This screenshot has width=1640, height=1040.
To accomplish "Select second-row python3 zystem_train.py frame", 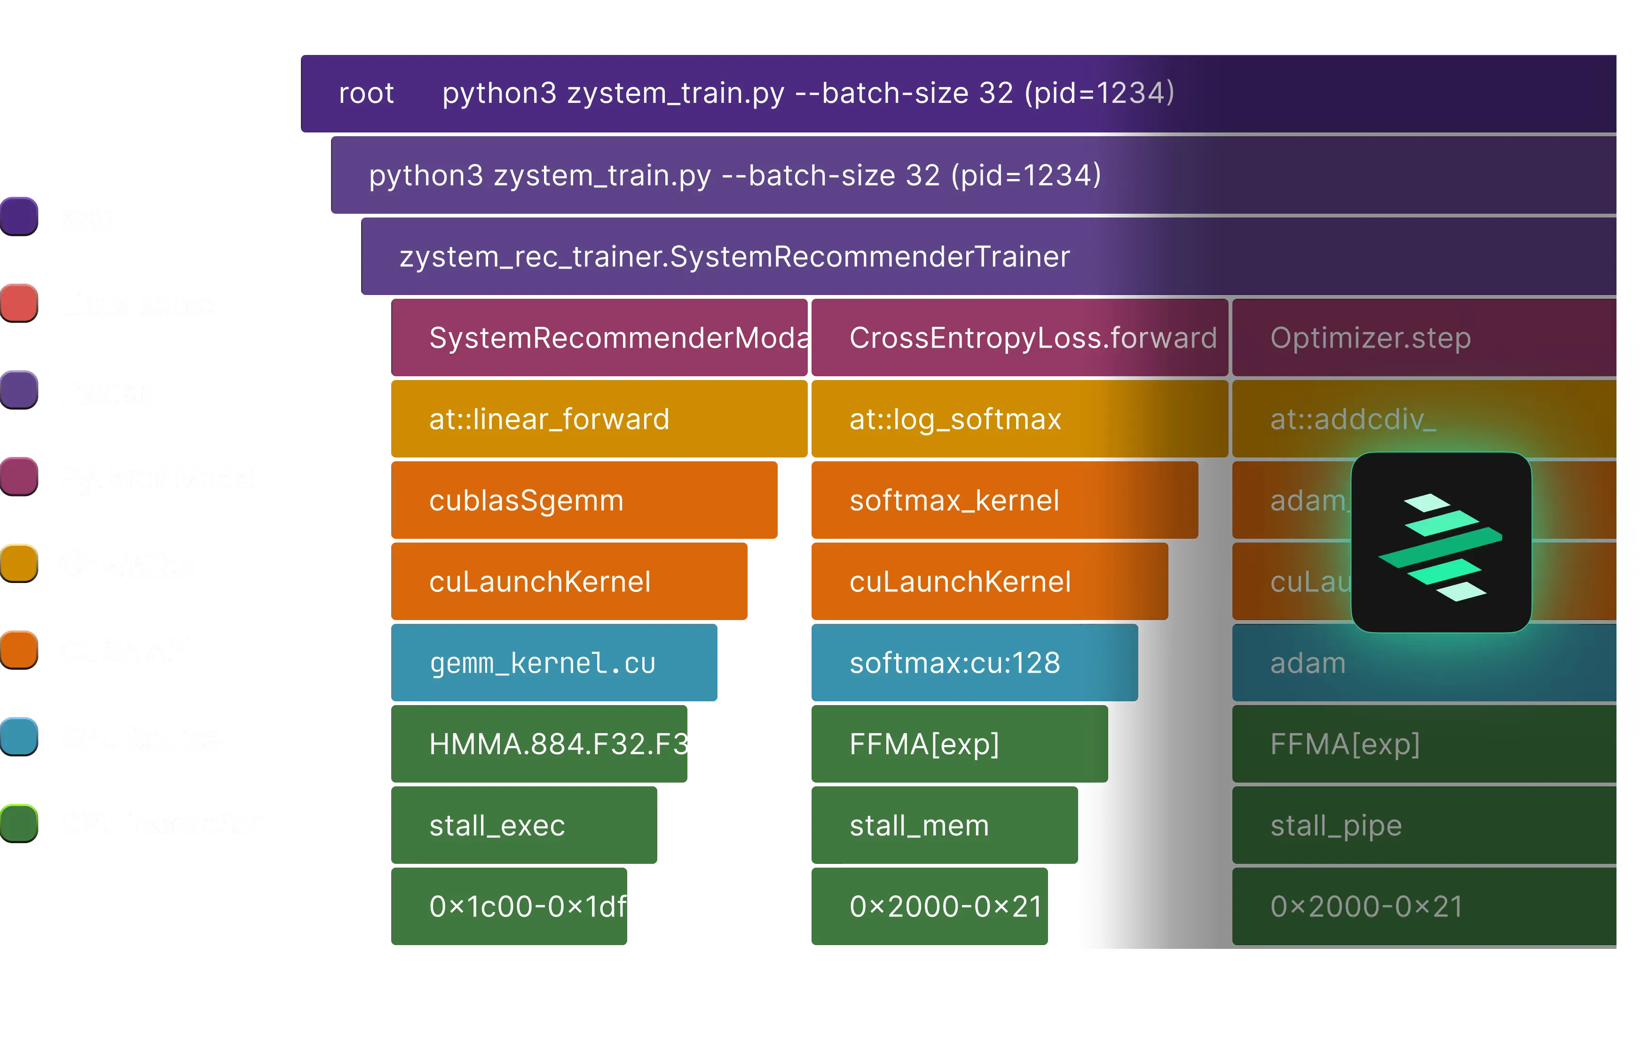I will point(973,175).
